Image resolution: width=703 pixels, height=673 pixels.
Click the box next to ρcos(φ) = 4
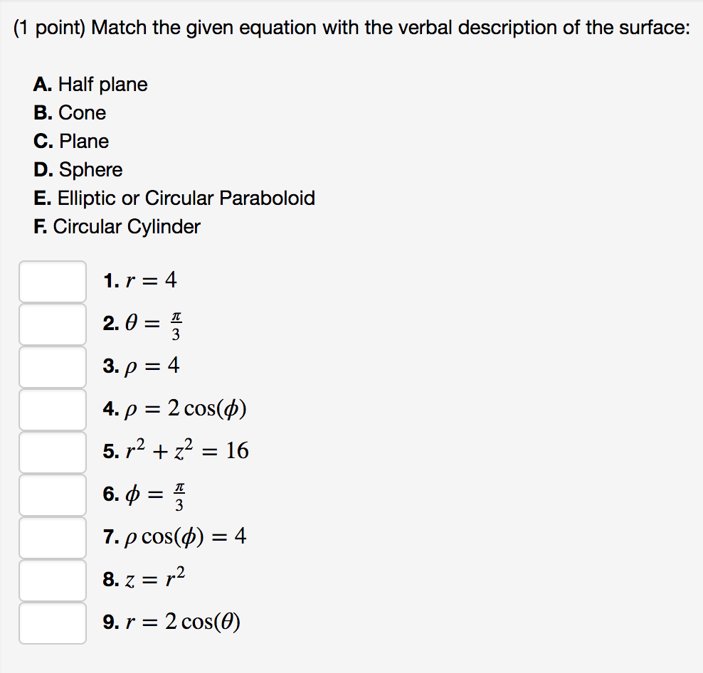click(52, 538)
